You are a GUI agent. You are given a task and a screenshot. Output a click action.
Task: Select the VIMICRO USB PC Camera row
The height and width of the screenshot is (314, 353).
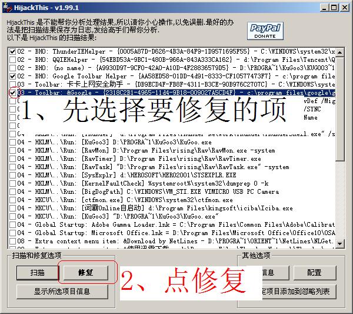[x=148, y=191]
